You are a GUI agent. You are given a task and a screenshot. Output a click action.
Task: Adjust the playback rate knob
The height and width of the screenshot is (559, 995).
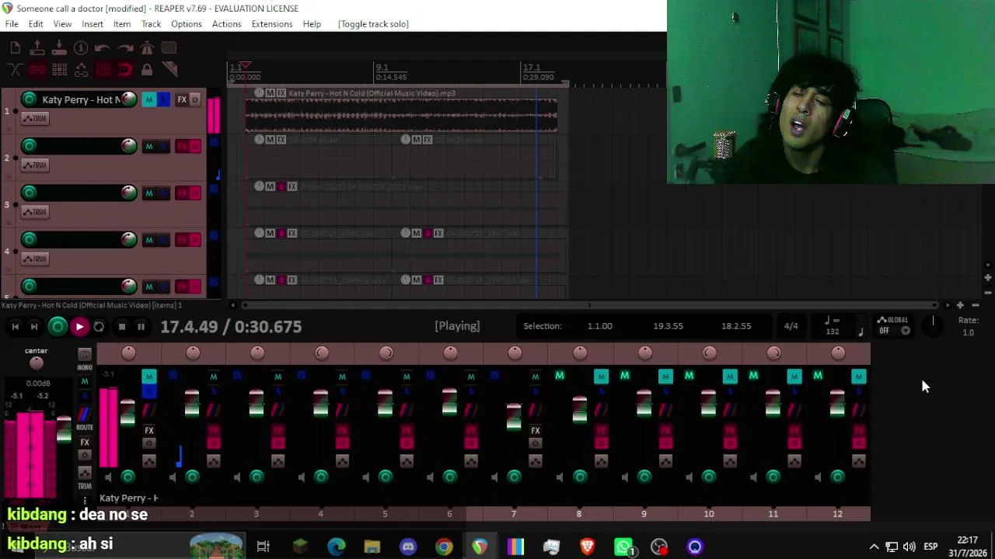(933, 327)
